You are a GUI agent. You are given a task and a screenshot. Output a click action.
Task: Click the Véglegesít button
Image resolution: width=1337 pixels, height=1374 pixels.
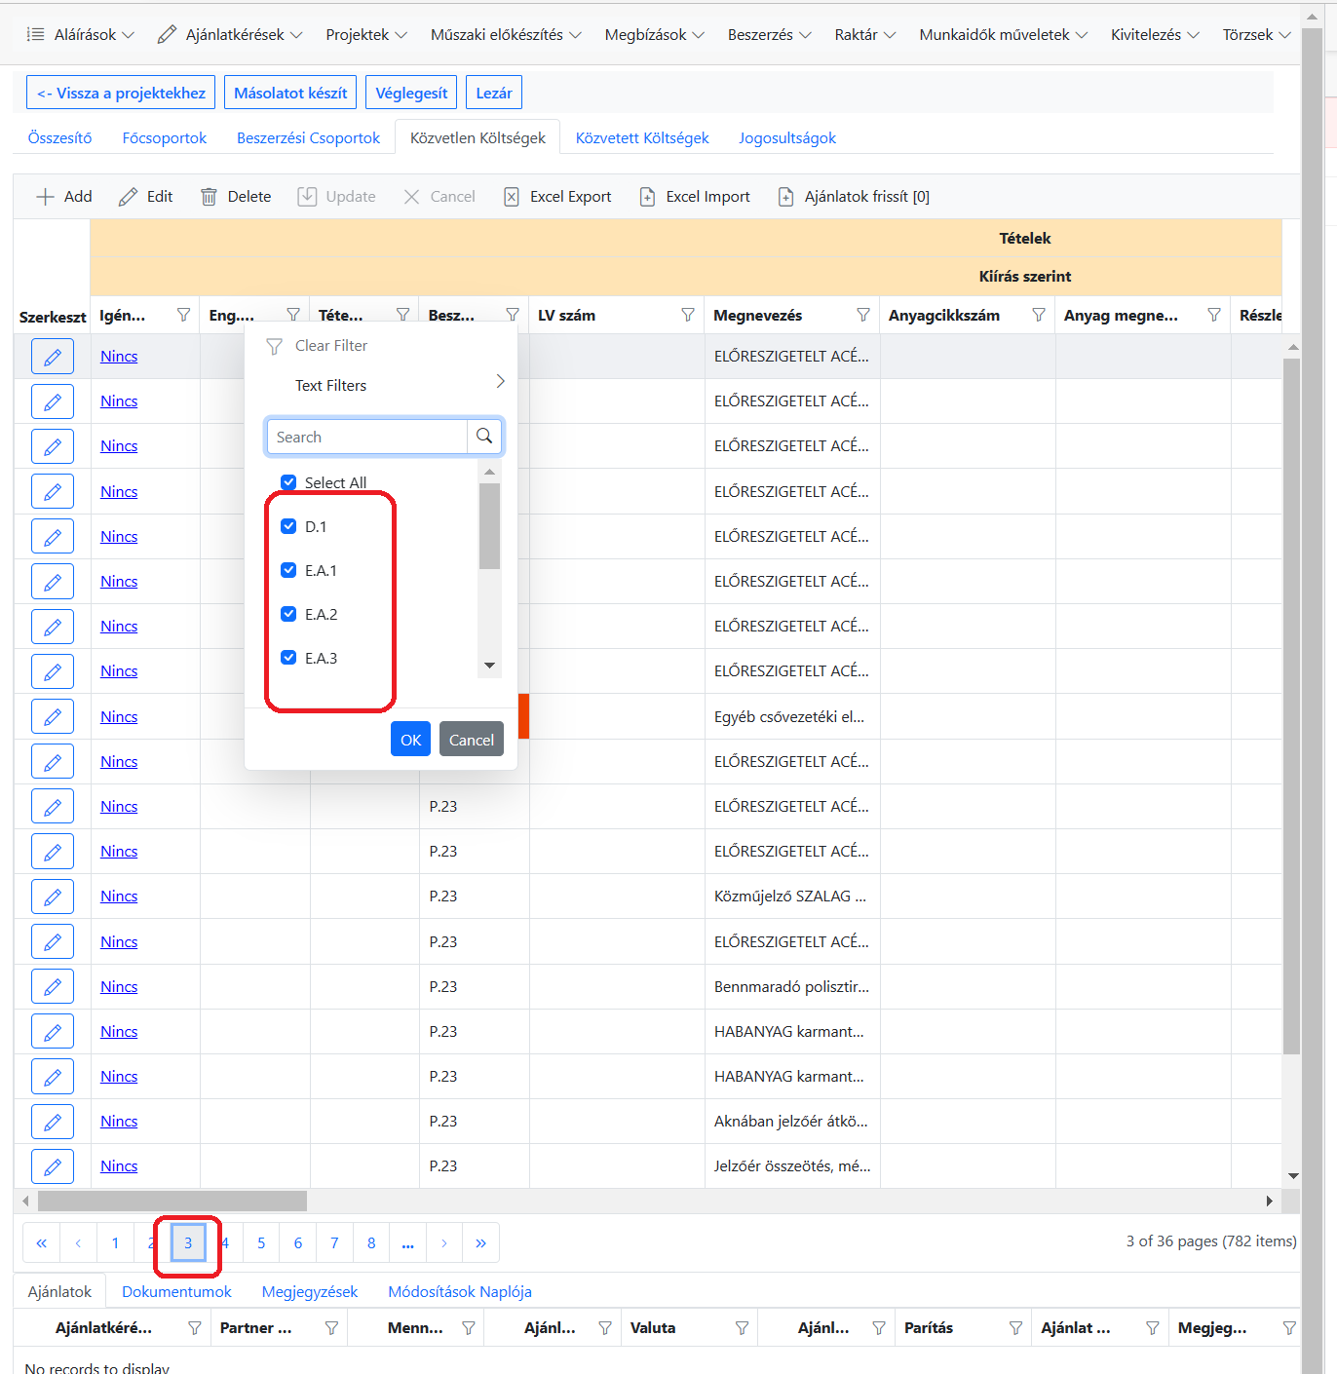(x=411, y=94)
